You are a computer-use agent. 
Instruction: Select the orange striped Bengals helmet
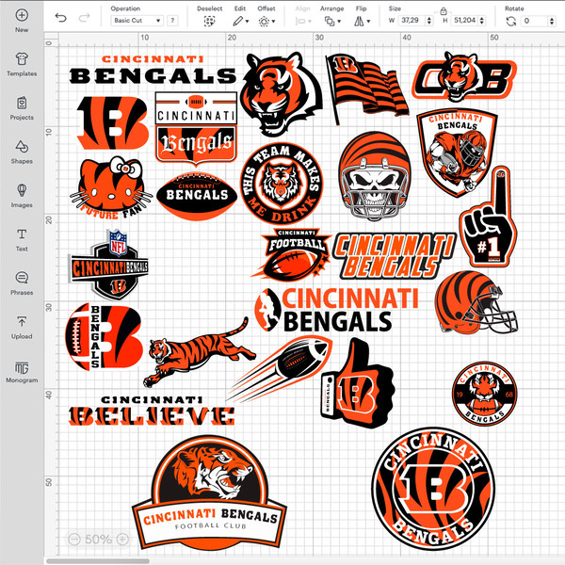pos(476,302)
